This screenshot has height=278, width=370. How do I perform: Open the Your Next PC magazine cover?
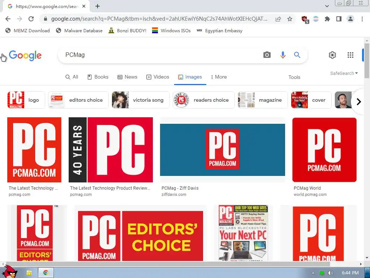coord(243,233)
